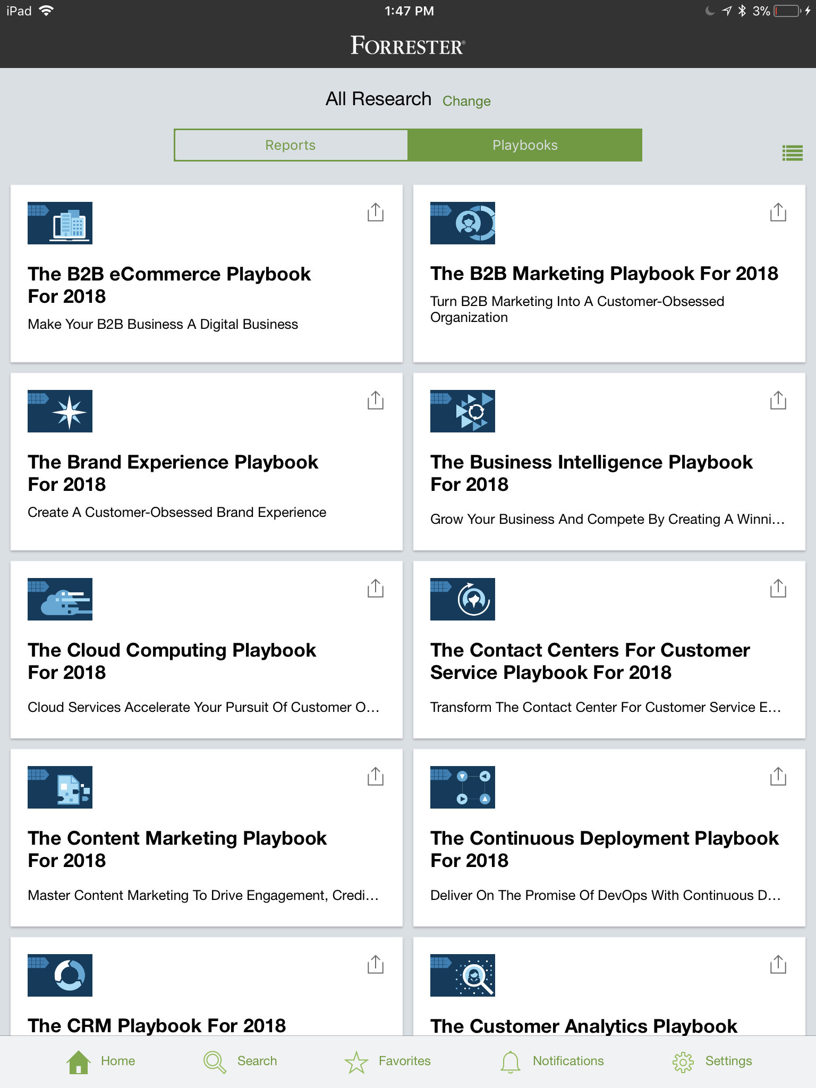Open The Customer Analytics Playbook card
Screen dimensions: 816x1088
click(609, 987)
